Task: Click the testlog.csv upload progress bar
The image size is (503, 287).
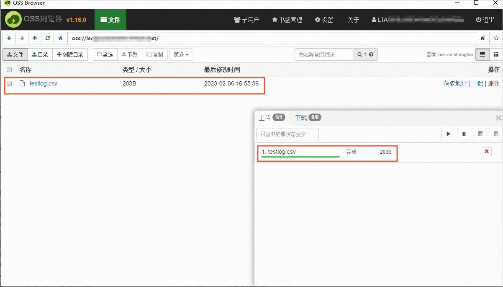Action: (300, 157)
